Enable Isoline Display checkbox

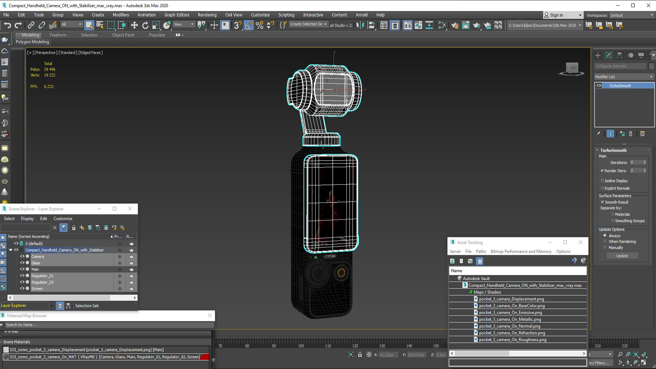tap(602, 180)
